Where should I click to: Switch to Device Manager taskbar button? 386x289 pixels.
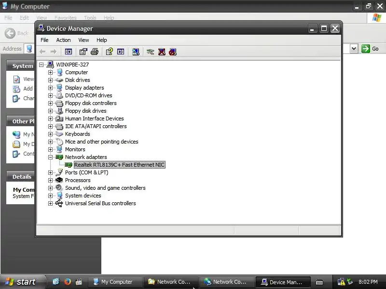click(x=282, y=282)
